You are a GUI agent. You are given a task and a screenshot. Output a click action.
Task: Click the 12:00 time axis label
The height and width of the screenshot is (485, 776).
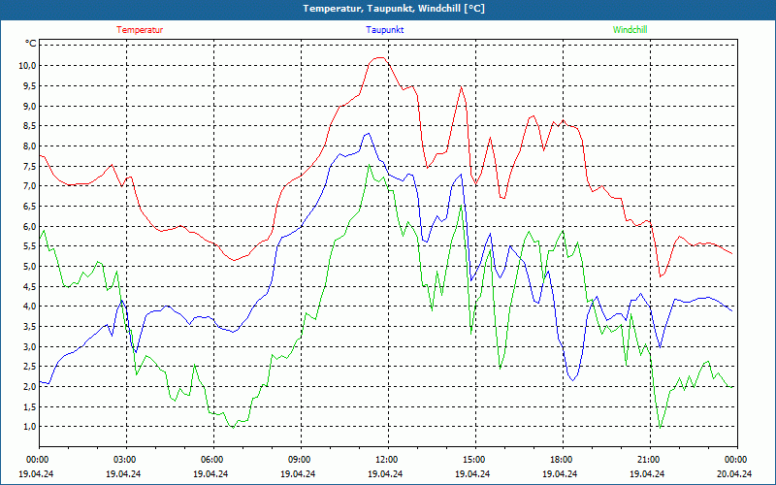[x=389, y=460]
